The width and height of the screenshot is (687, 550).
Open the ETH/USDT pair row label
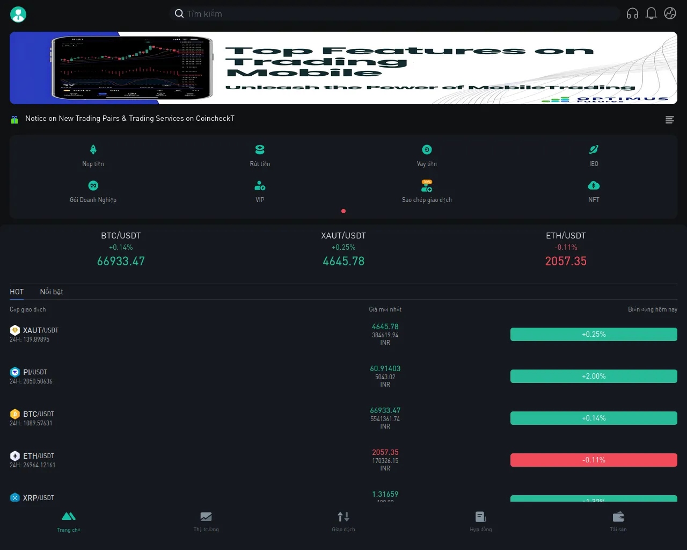(39, 456)
